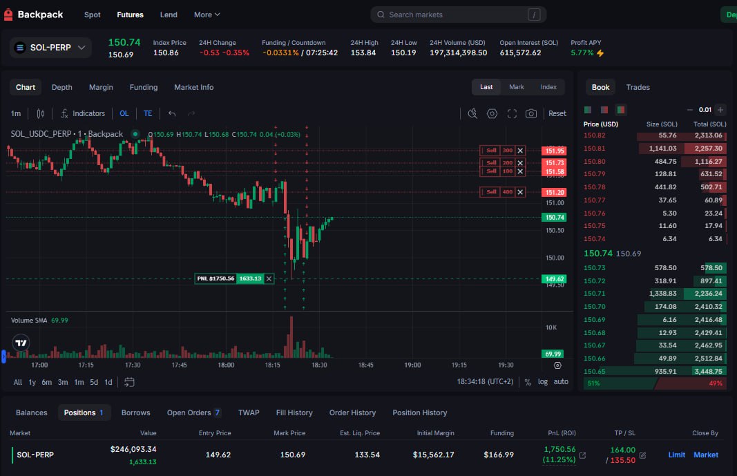The width and height of the screenshot is (737, 476).
Task: Set chart range to 5d
Action: click(x=94, y=382)
